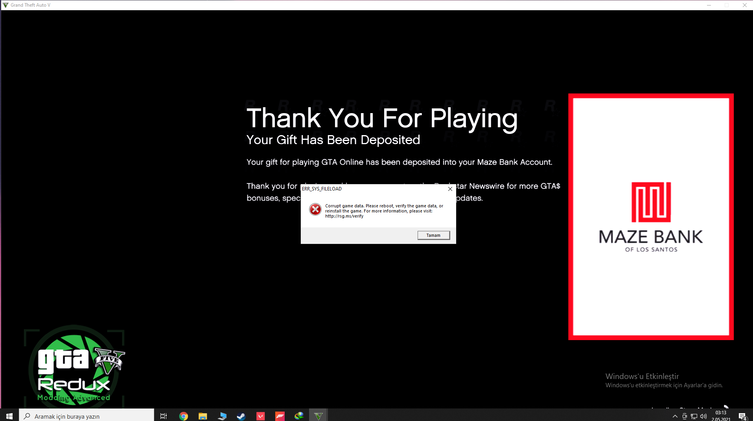The image size is (753, 421).
Task: Show hidden system tray icons
Action: (675, 416)
